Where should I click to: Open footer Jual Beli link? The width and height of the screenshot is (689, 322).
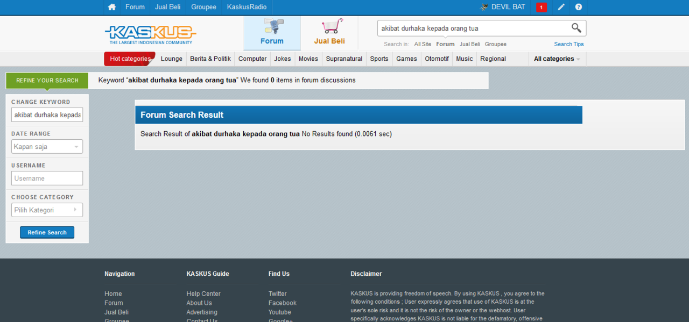[x=116, y=312]
